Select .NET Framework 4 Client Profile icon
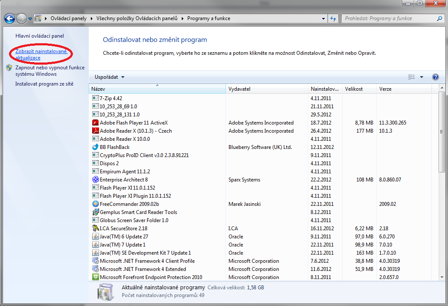 [x=96, y=261]
